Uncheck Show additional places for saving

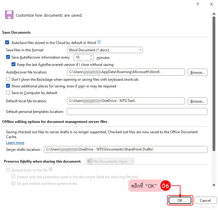click(x=8, y=86)
